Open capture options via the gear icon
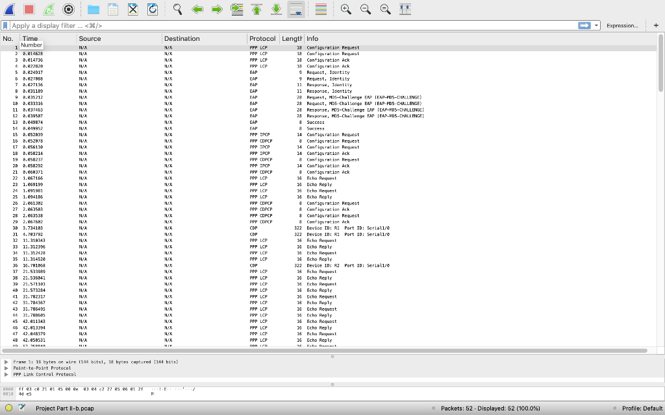Image resolution: width=665 pixels, height=415 pixels. pyautogui.click(x=68, y=9)
